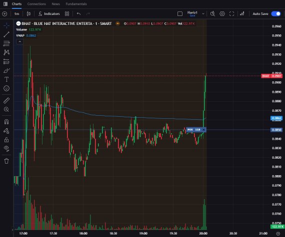This screenshot has height=237, width=285.
Task: Open the 1m timeframe selector
Action: coord(16,14)
